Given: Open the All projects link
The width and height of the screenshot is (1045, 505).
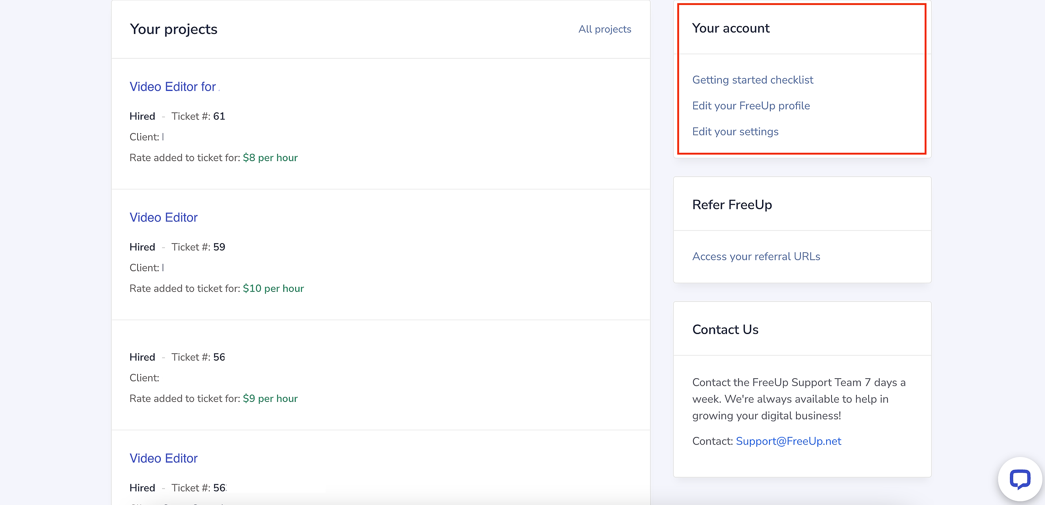Looking at the screenshot, I should tap(605, 29).
